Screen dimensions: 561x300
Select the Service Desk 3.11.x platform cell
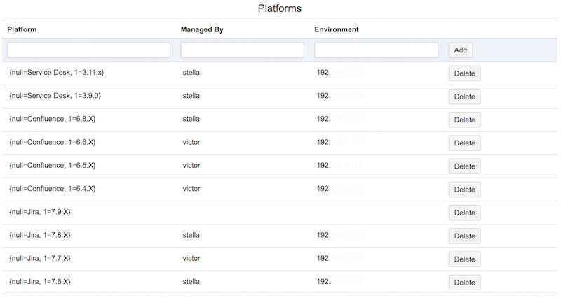tap(57, 73)
